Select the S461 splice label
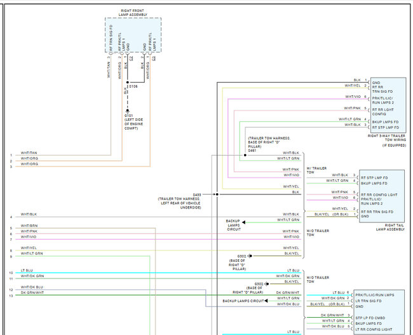 click(x=252, y=151)
